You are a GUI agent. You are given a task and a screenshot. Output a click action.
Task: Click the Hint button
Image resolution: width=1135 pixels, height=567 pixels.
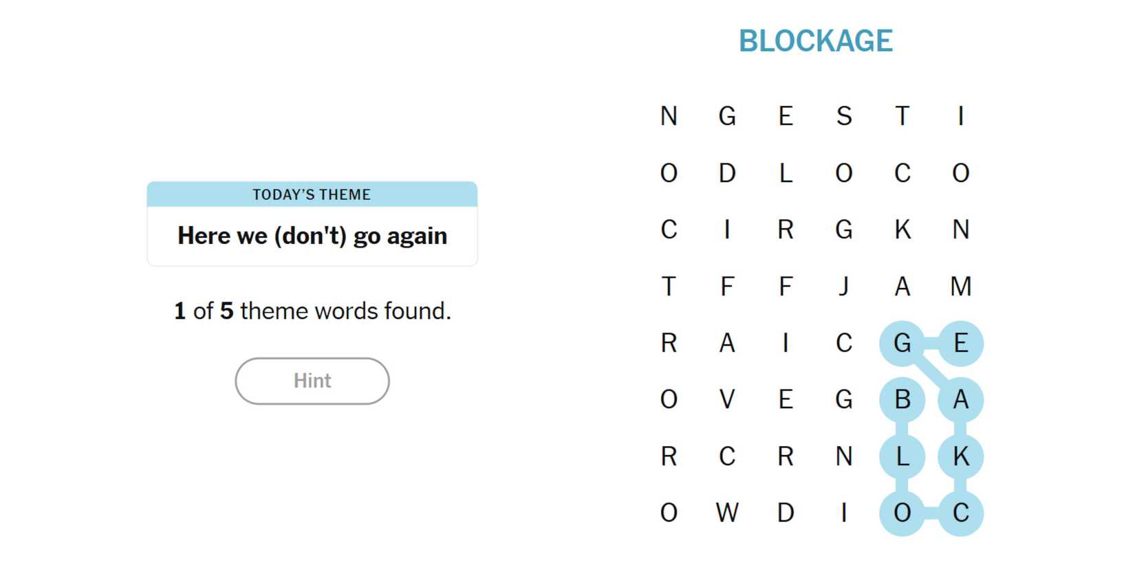312,381
